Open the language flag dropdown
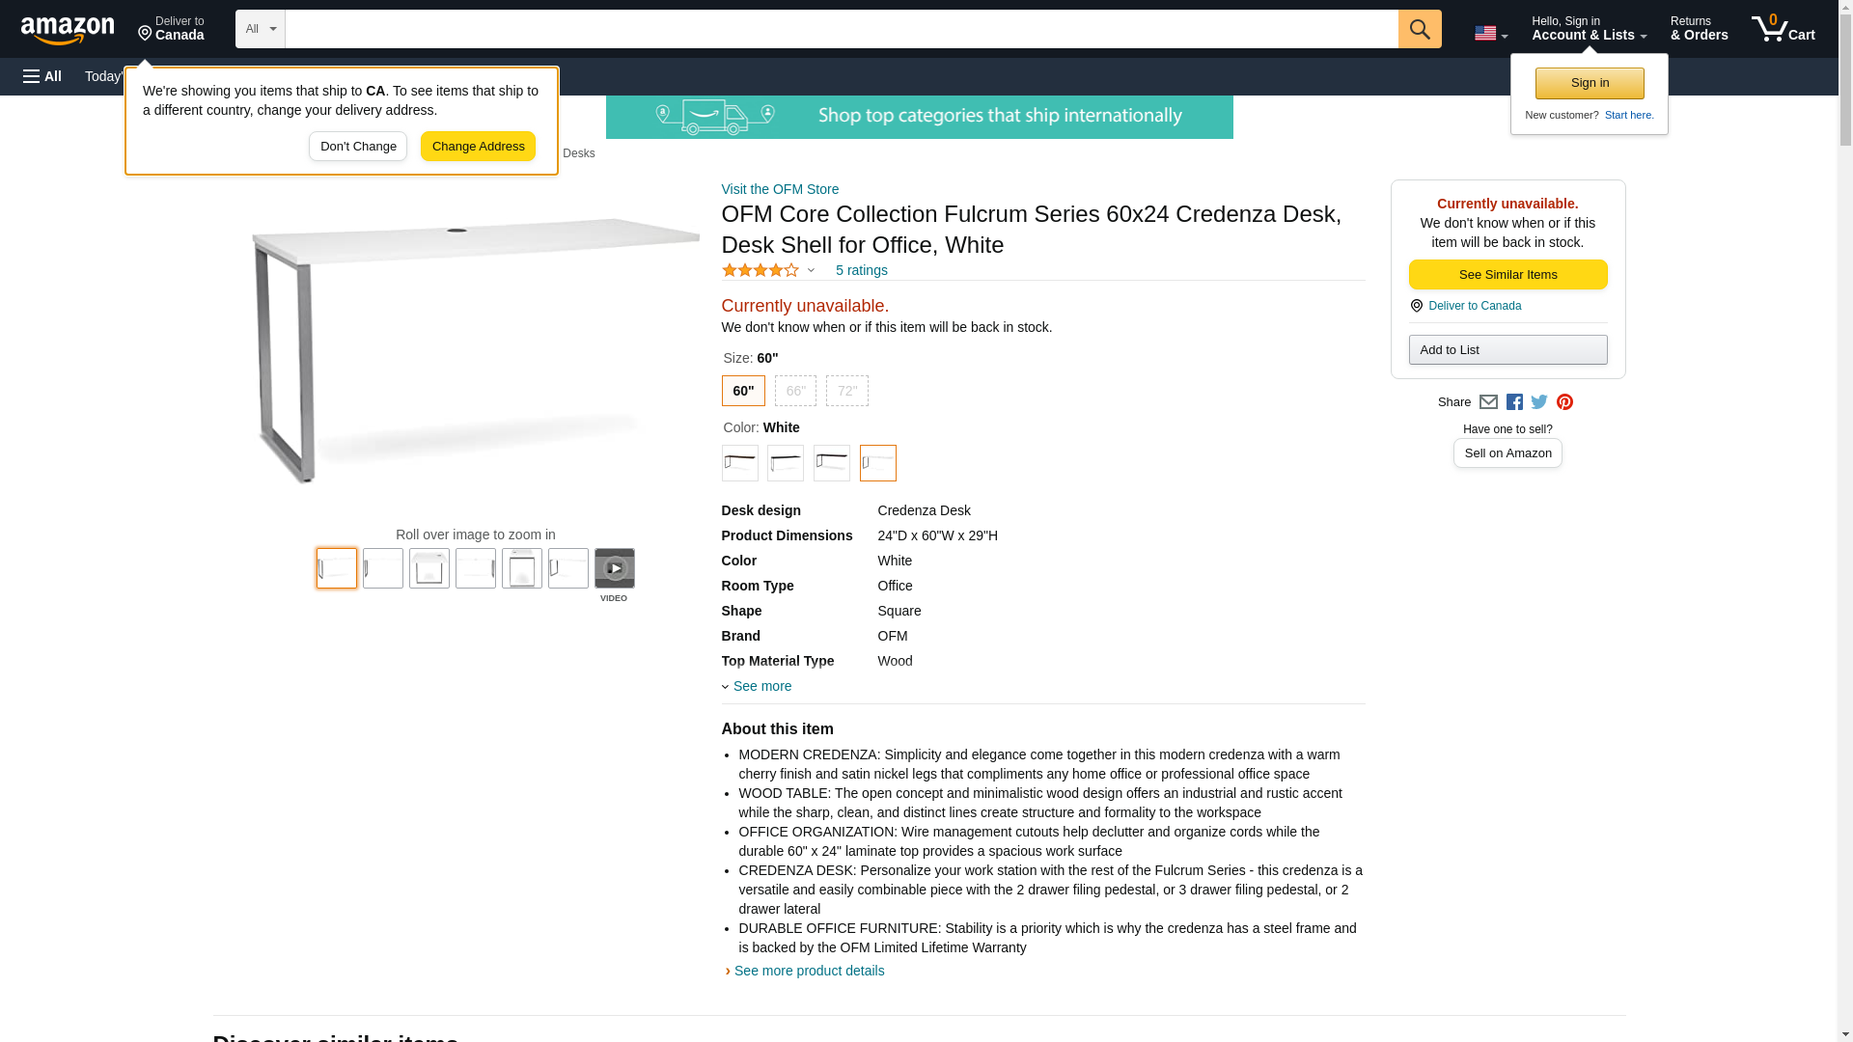 tap(1490, 33)
